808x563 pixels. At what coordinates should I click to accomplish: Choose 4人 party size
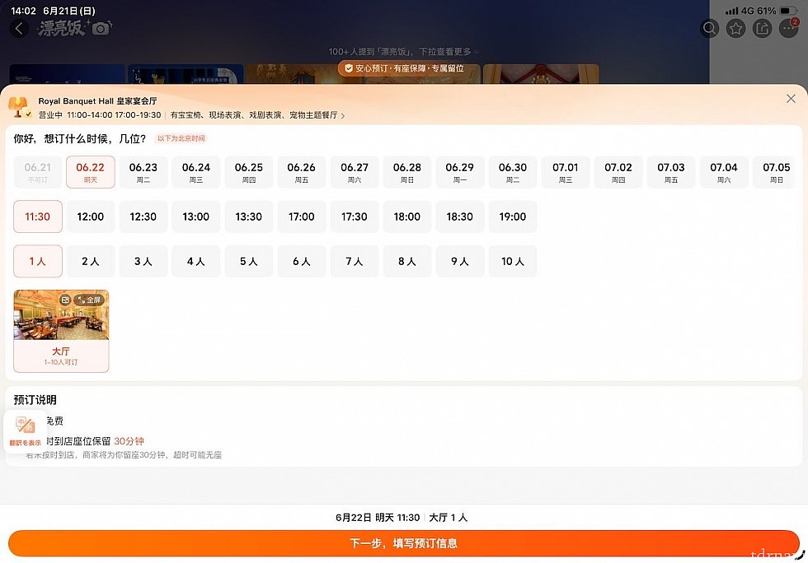[196, 262]
